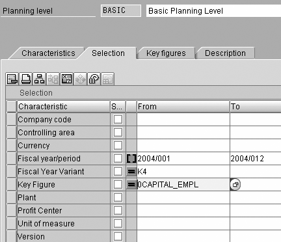Click the hierarchy structure toolbar icon
The width and height of the screenshot is (281, 242).
[x=40, y=79]
